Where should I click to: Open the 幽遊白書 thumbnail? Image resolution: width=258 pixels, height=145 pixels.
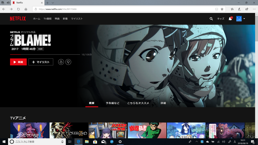147,130
